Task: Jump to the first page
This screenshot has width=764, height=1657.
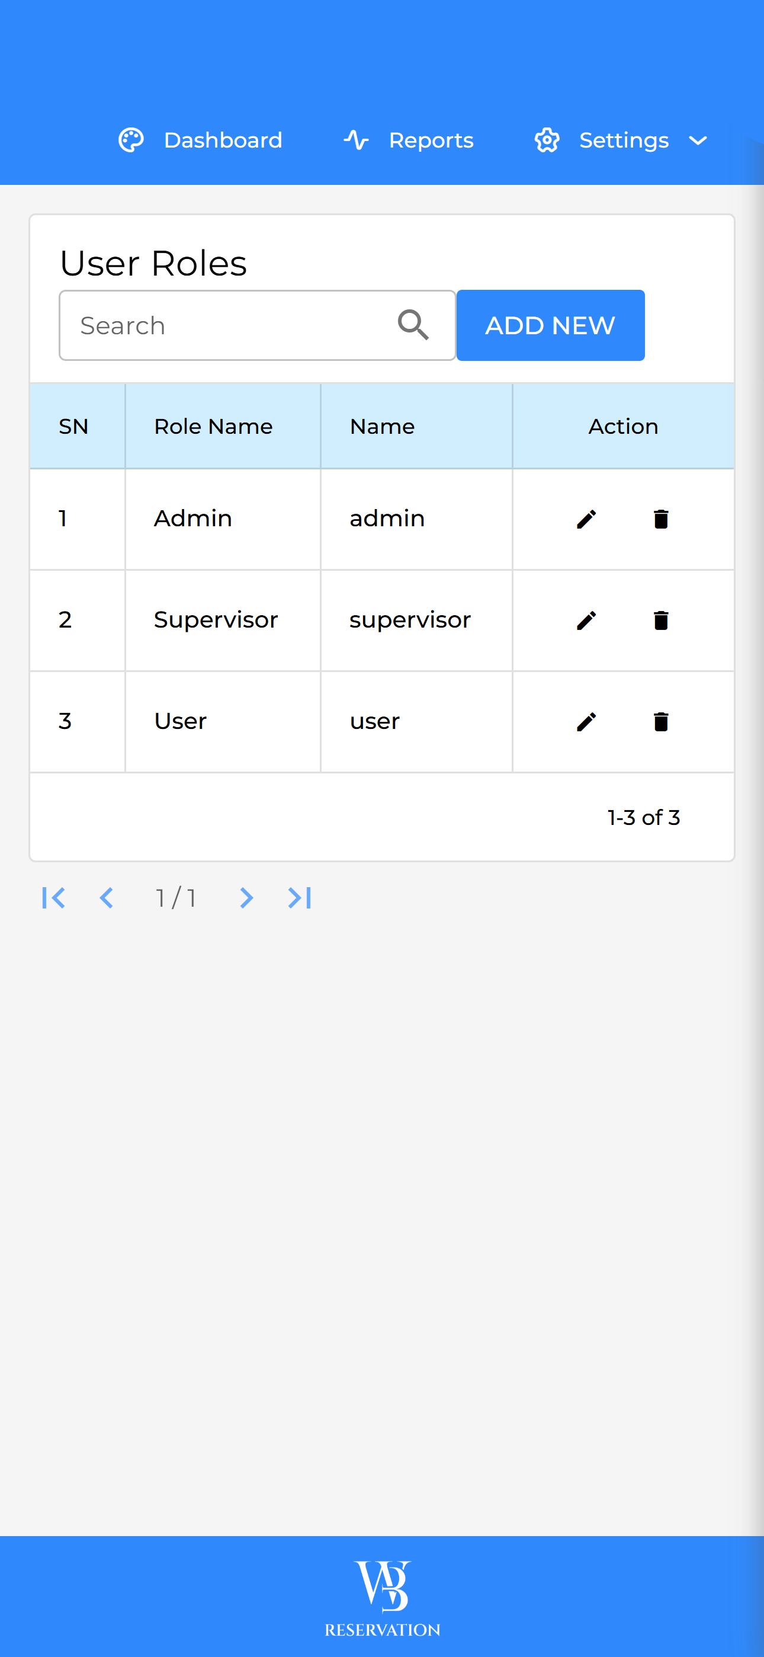Action: pos(53,897)
